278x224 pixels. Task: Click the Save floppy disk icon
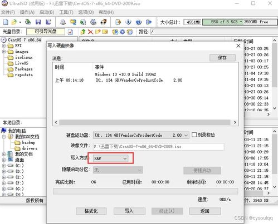pyautogui.click(x=38, y=22)
